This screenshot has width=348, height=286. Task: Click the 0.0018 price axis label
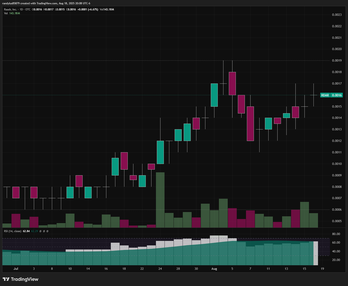[336, 72]
